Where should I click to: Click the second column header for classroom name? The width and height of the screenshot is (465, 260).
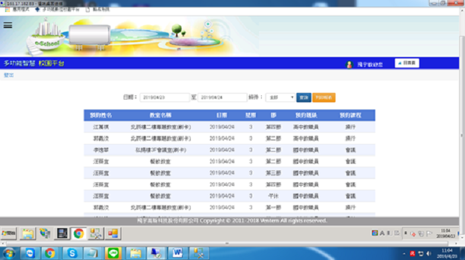(x=161, y=115)
